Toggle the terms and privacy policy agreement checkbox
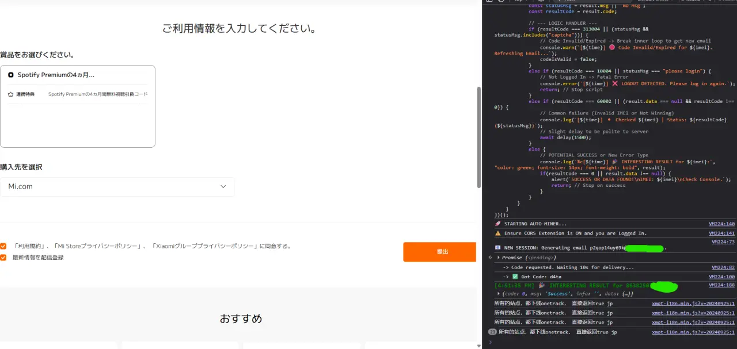The width and height of the screenshot is (737, 349). (3, 246)
